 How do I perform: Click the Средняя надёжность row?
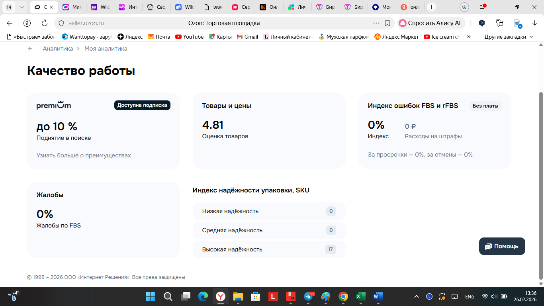tap(269, 230)
